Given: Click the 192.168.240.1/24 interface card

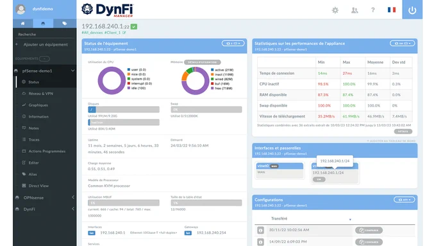Looking at the screenshot, I should (x=335, y=173).
